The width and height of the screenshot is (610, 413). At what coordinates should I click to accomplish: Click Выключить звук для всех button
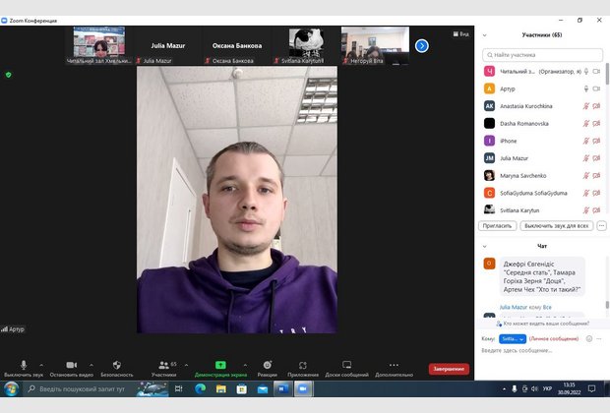coord(556,226)
